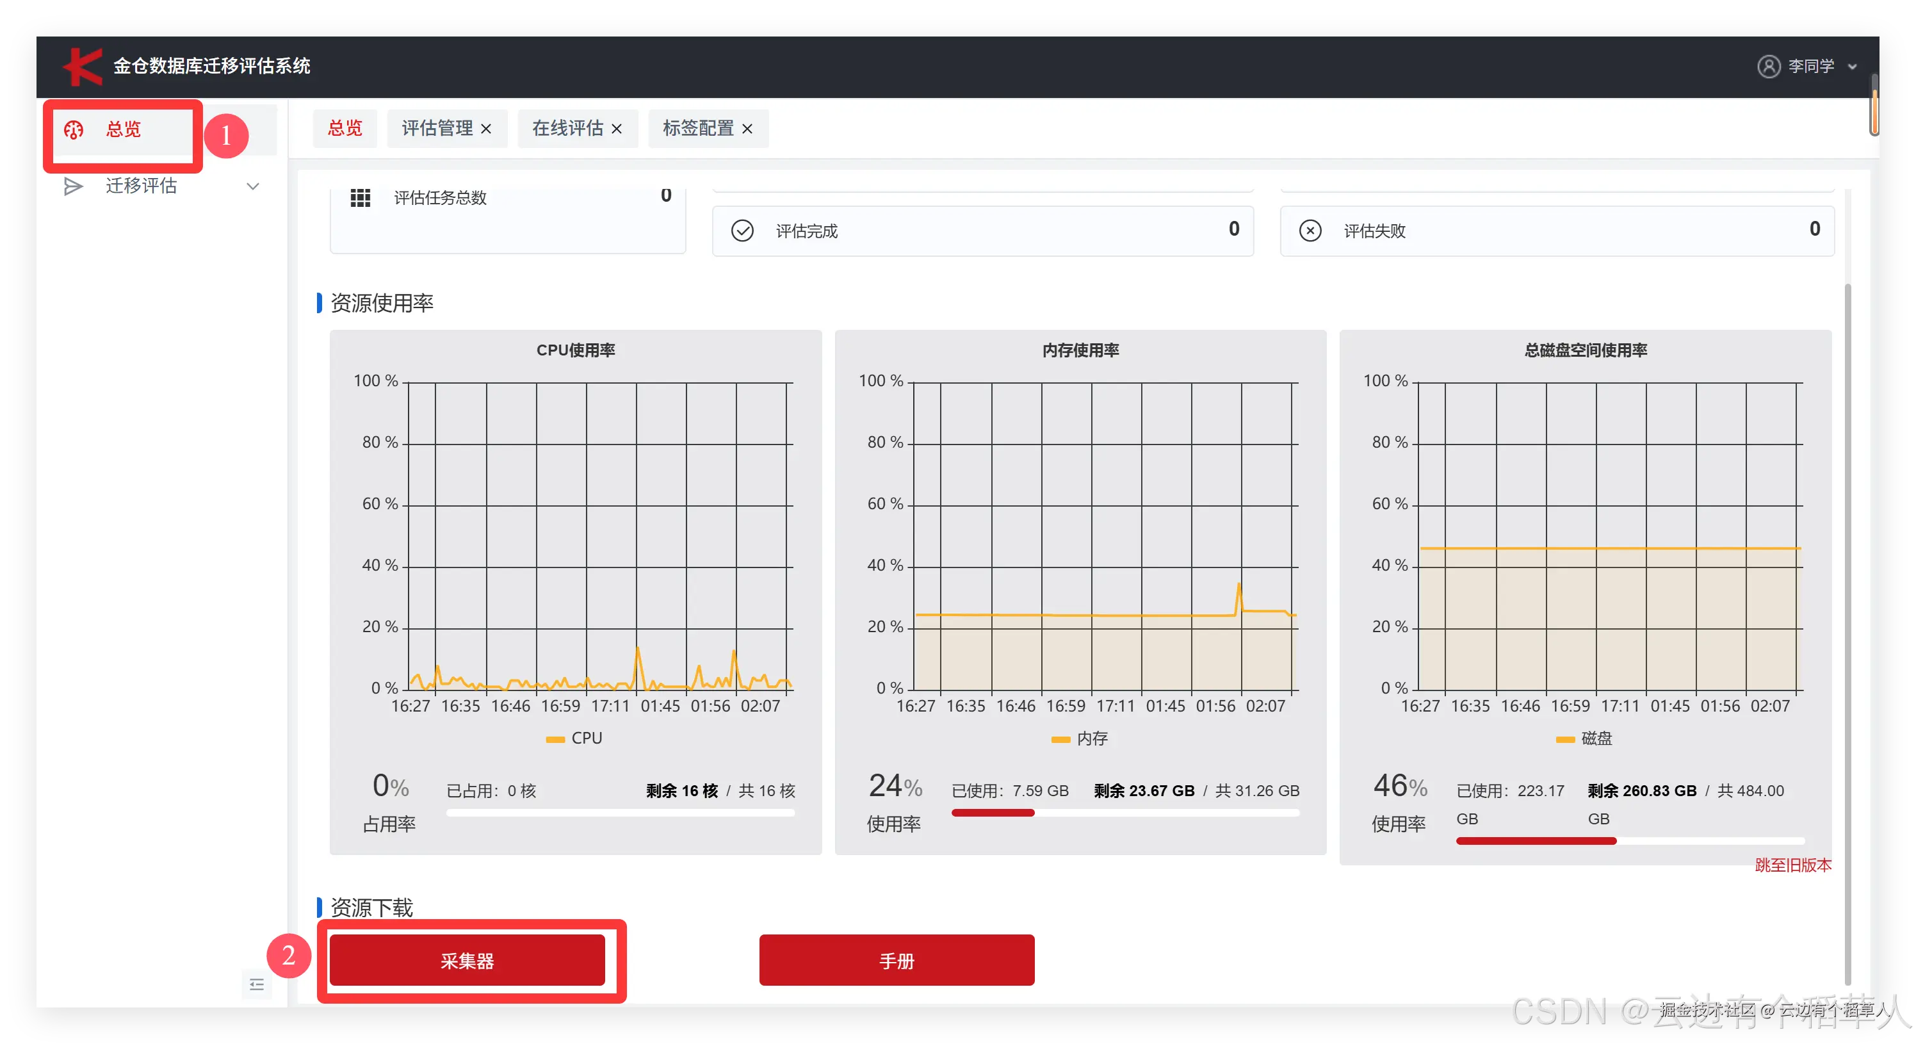Close the 标签配置 tab
The height and width of the screenshot is (1044, 1916).
(747, 129)
